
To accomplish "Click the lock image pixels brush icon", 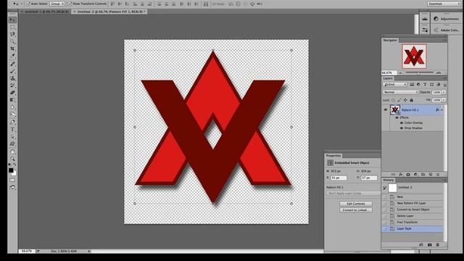I will click(x=399, y=100).
